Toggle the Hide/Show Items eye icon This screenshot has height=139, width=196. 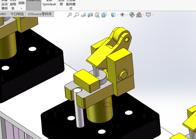tap(122, 15)
